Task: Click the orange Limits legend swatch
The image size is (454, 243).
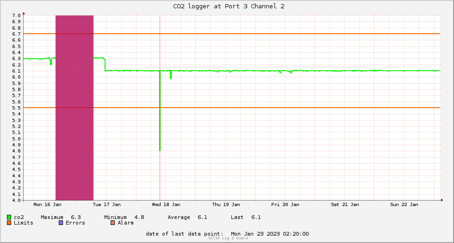Action: point(9,223)
